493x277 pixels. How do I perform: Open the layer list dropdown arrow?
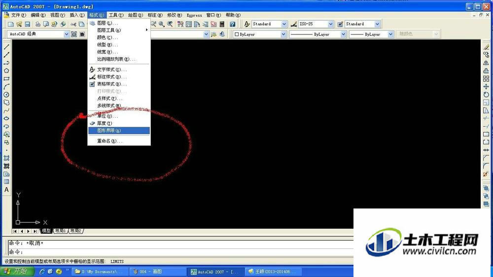pyautogui.click(x=206, y=35)
